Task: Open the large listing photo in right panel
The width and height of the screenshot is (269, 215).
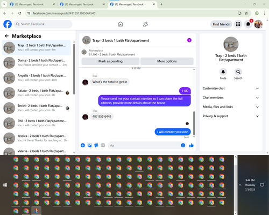Action: [231, 44]
